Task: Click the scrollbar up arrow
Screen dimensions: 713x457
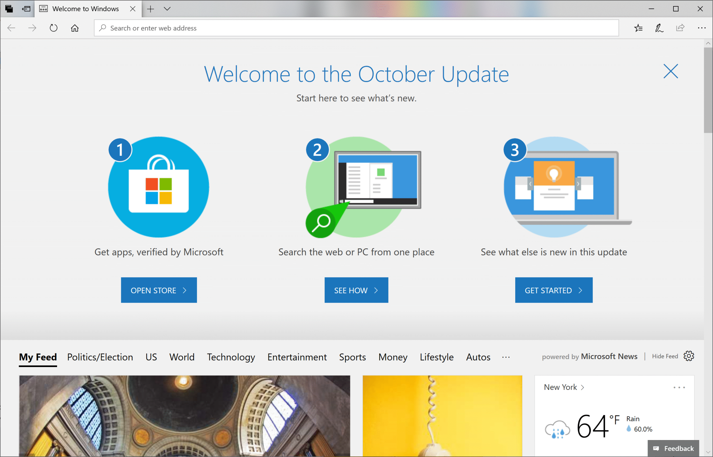Action: pyautogui.click(x=708, y=43)
